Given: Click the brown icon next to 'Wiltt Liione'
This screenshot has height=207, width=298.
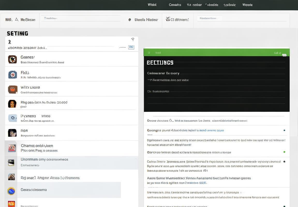Looking at the screenshot, I should (x=12, y=89).
